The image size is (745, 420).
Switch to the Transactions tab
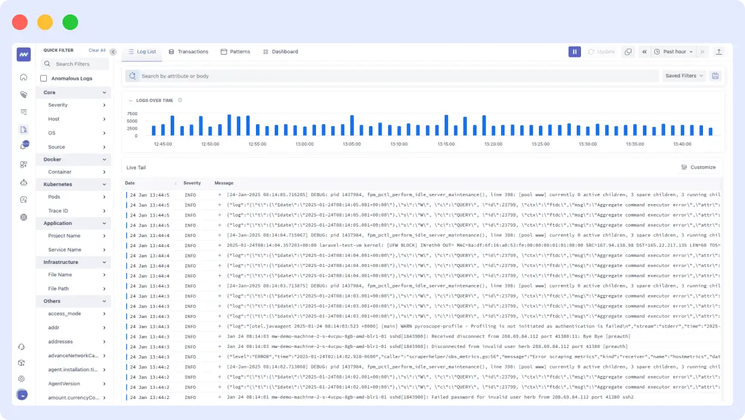pyautogui.click(x=189, y=52)
